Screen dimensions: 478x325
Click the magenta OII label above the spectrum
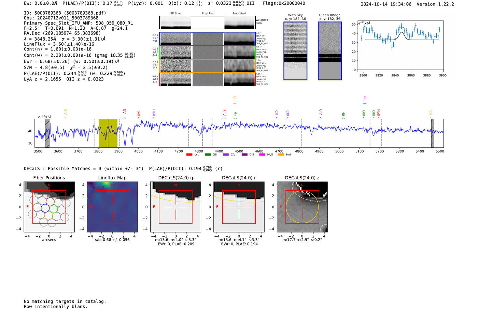[365, 100]
